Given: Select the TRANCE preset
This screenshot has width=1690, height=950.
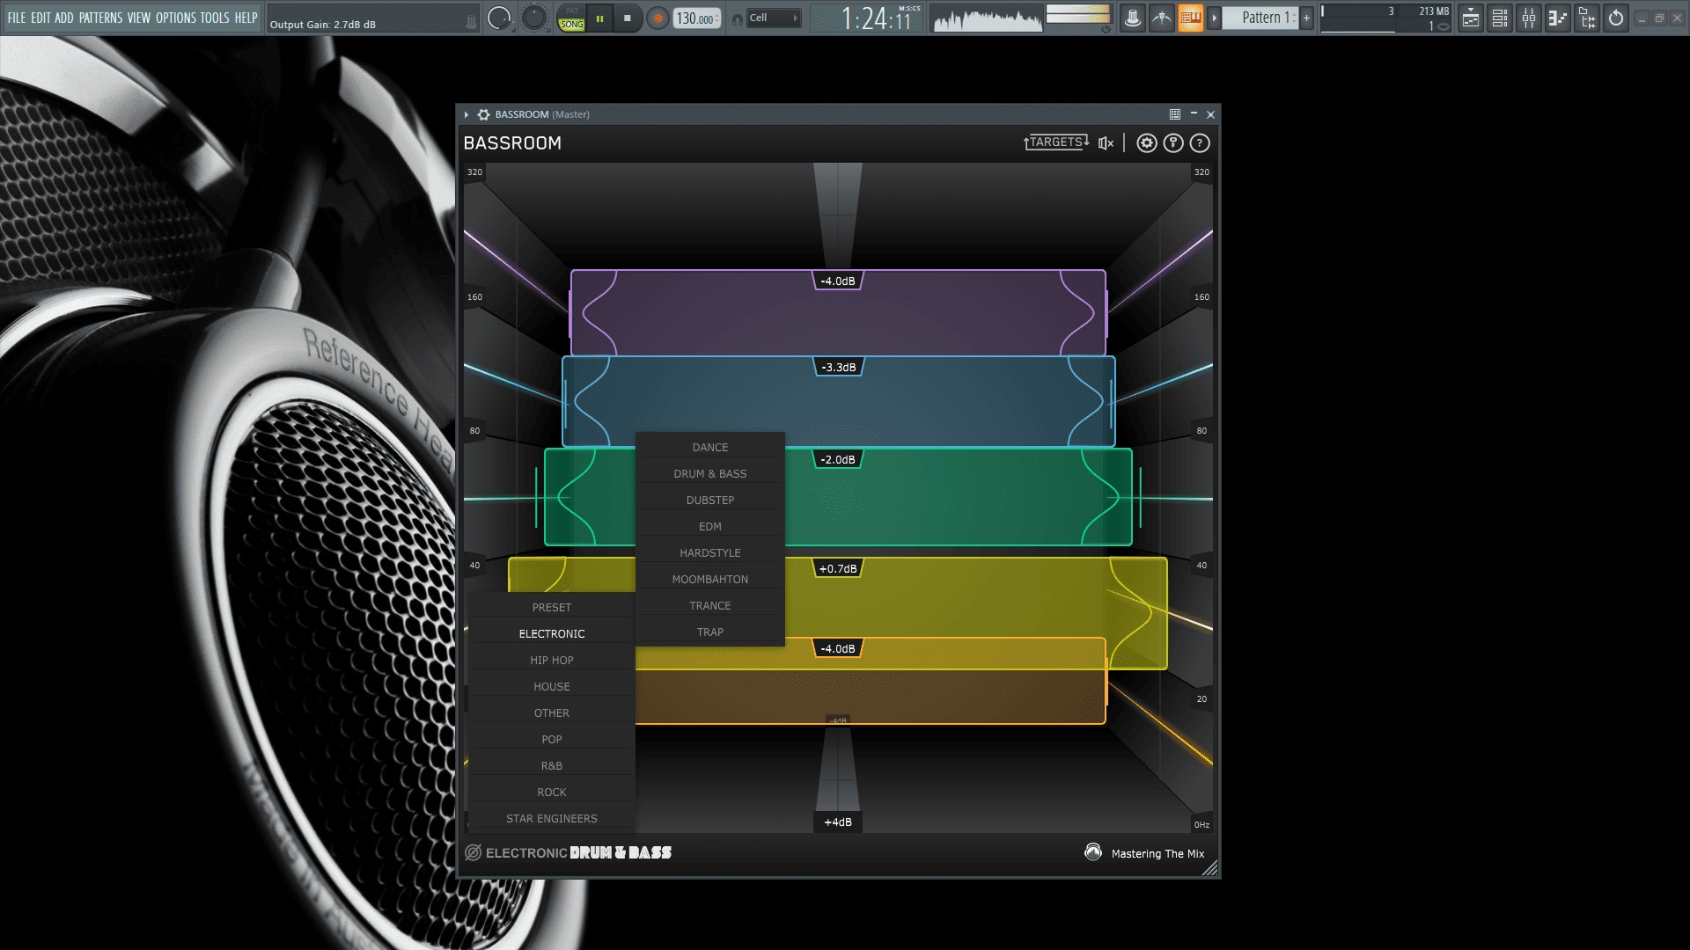Looking at the screenshot, I should coord(710,606).
